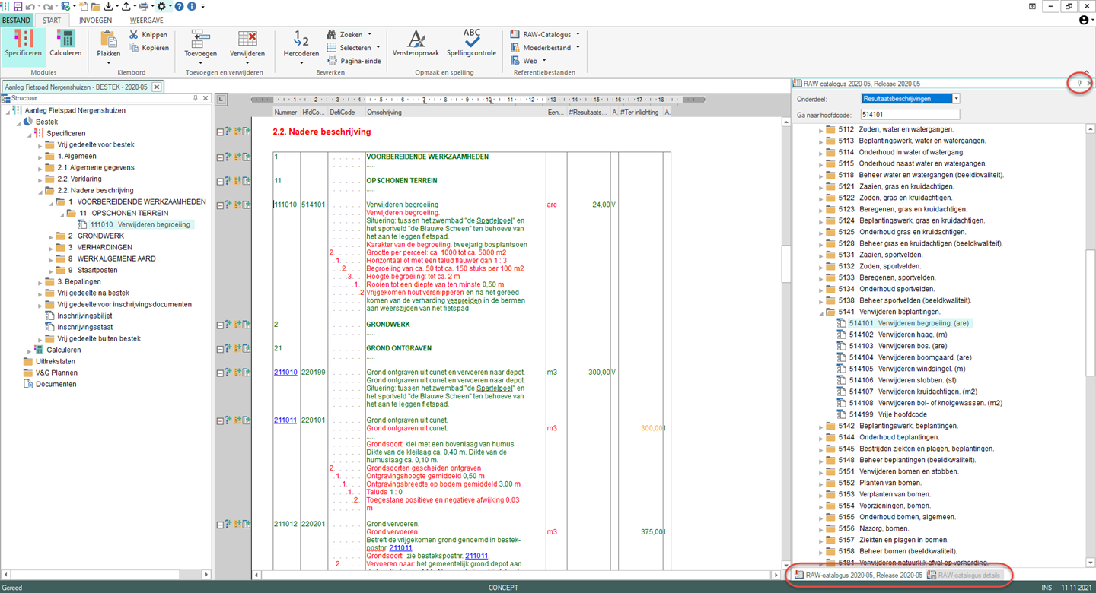The height and width of the screenshot is (593, 1096).
Task: Open the Calculeren module
Action: 65,43
